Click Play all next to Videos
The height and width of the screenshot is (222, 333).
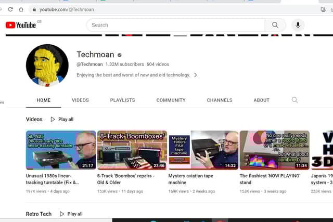pos(66,119)
